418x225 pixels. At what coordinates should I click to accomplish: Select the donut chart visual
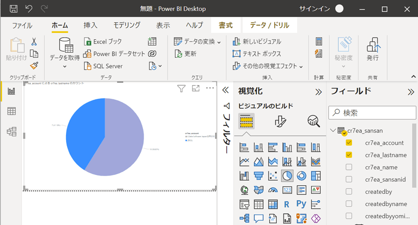[301, 176]
